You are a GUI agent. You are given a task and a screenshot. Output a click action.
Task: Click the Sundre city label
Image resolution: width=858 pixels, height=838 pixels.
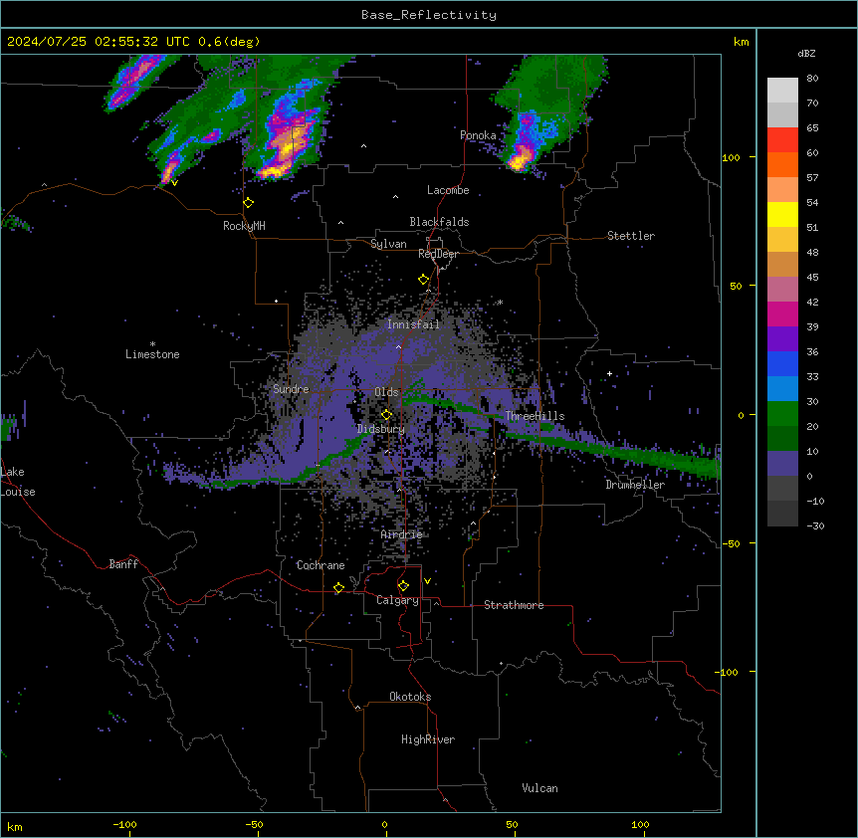coord(291,389)
